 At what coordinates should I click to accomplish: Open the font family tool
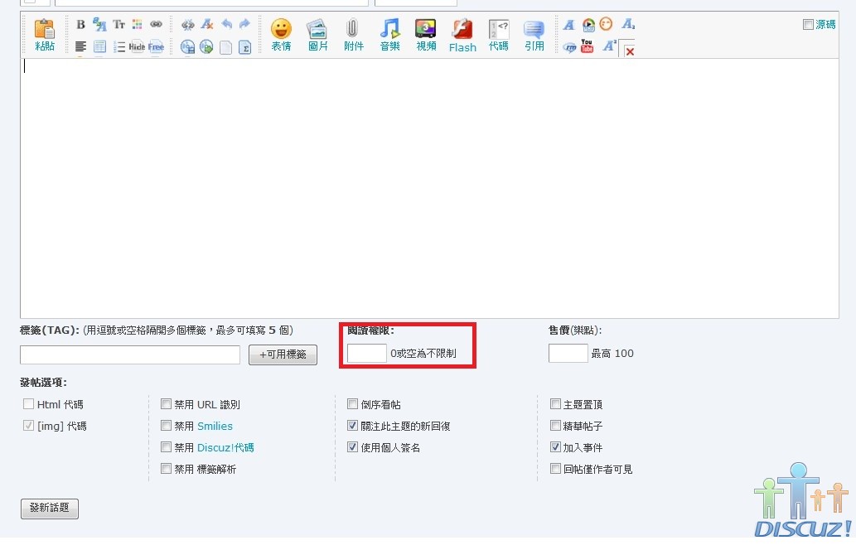99,25
